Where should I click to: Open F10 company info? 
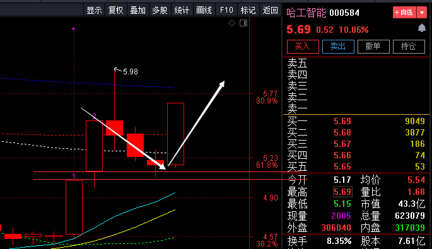click(x=226, y=10)
